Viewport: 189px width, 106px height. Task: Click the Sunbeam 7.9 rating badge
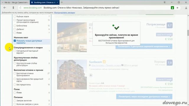[170, 63]
